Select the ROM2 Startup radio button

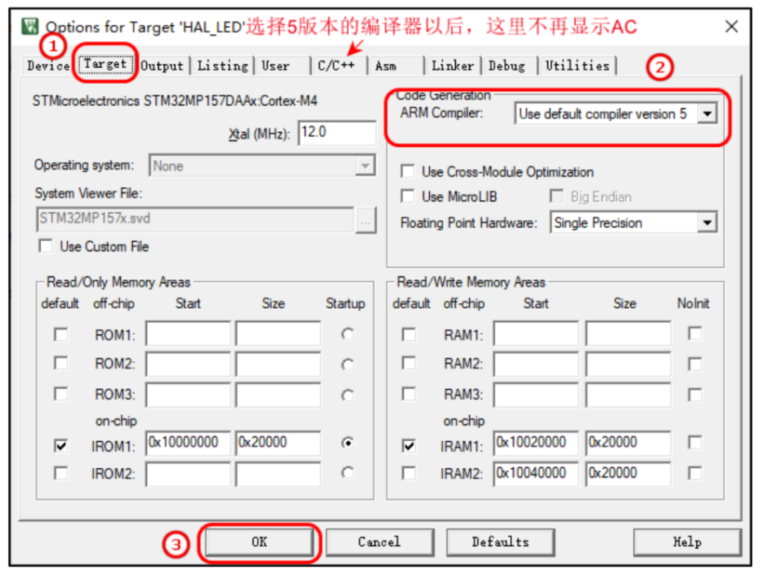(347, 364)
